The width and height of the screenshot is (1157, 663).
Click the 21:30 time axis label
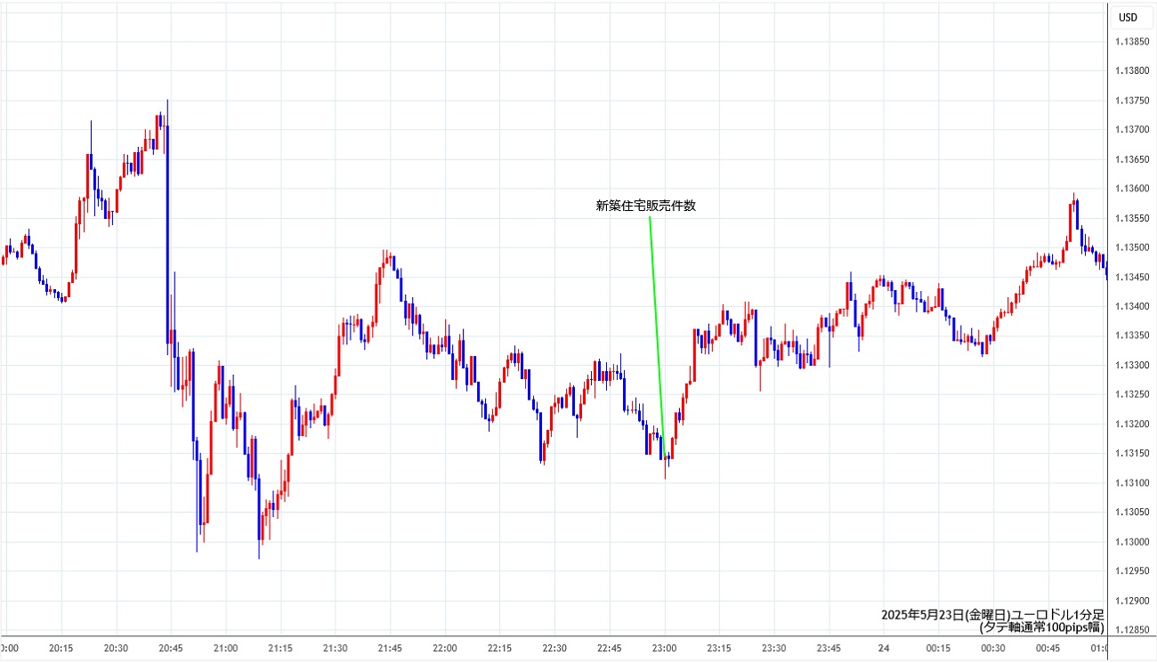coord(336,649)
